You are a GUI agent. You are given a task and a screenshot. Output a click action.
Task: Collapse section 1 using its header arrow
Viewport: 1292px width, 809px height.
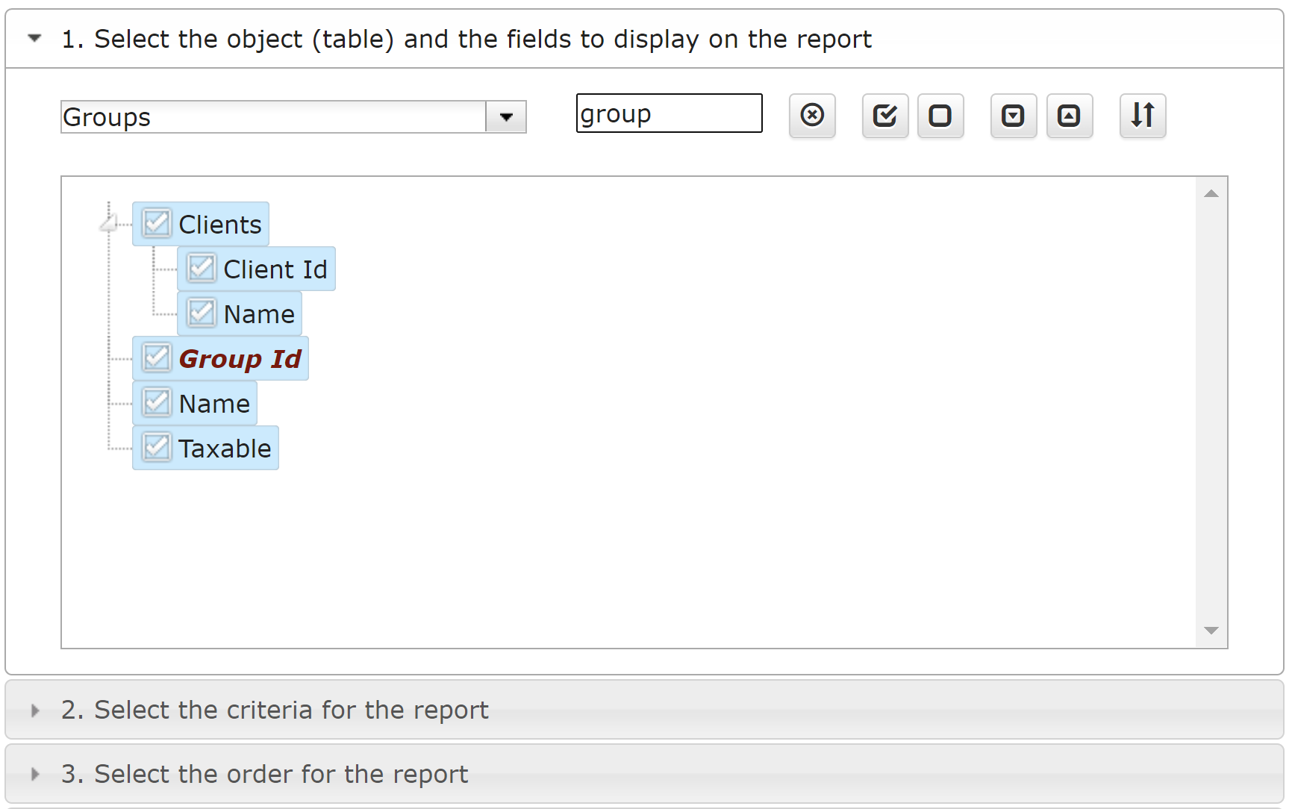[34, 38]
